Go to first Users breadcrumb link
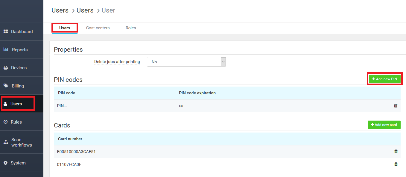Image resolution: width=406 pixels, height=177 pixels. pyautogui.click(x=60, y=10)
